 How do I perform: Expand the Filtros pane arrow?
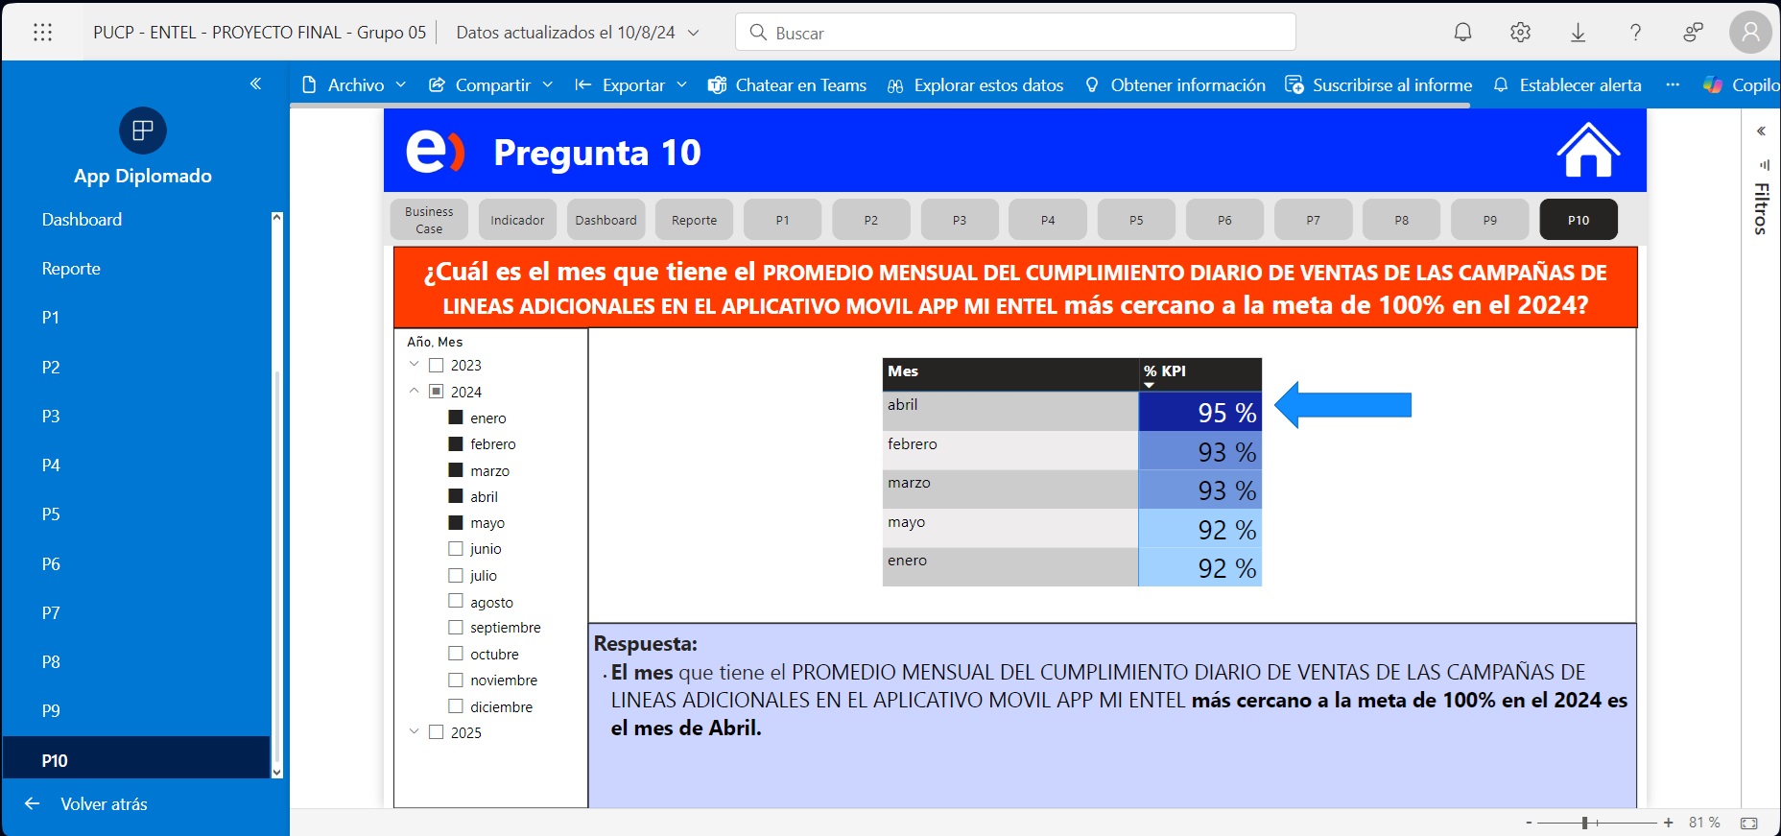tap(1761, 131)
